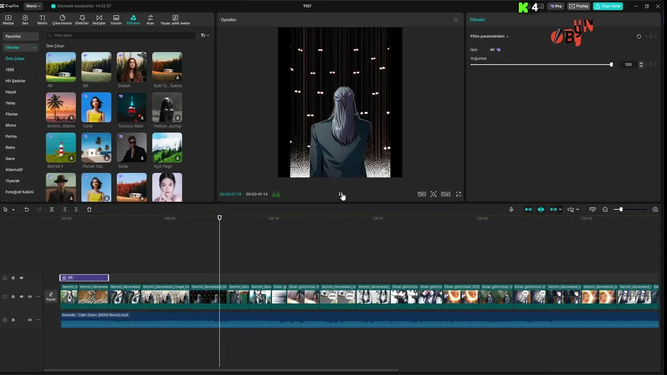Click the Yoğunluk value stepper arrows
This screenshot has width=667, height=375.
pos(641,65)
